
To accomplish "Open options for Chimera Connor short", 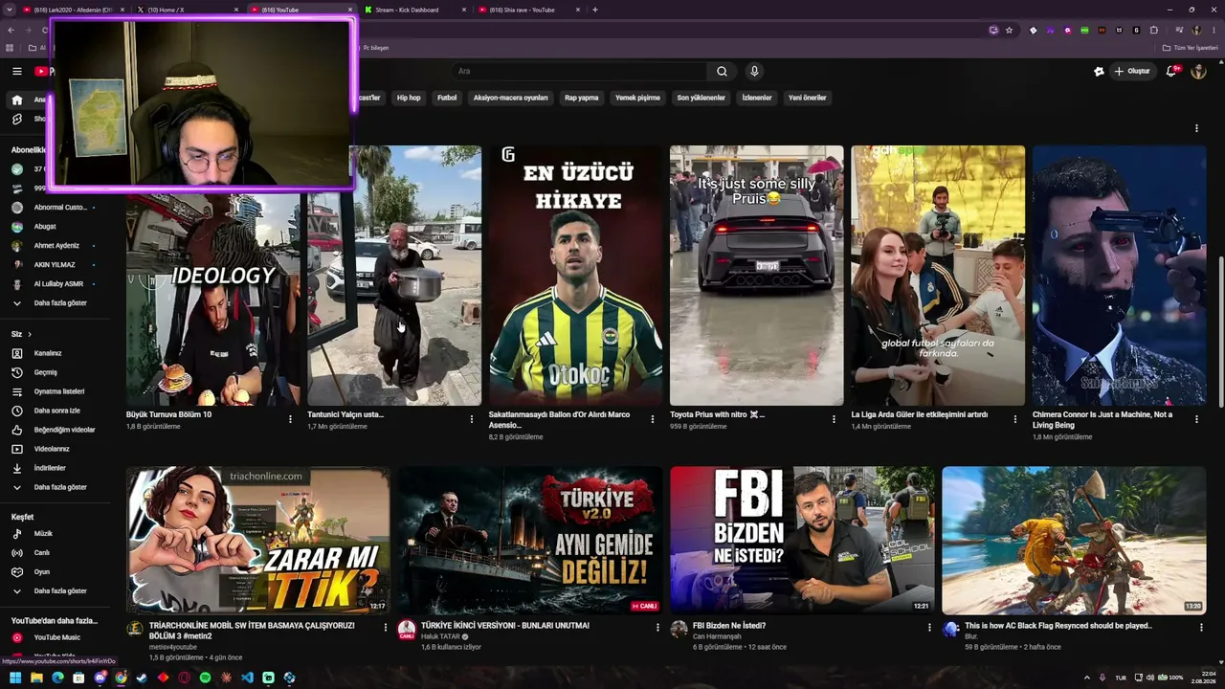I will 1196,419.
